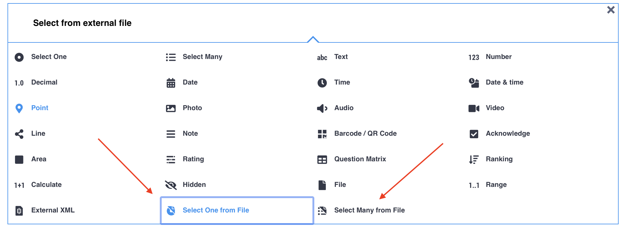623x229 pixels.
Task: Click the Audio speaker icon
Action: tap(322, 108)
